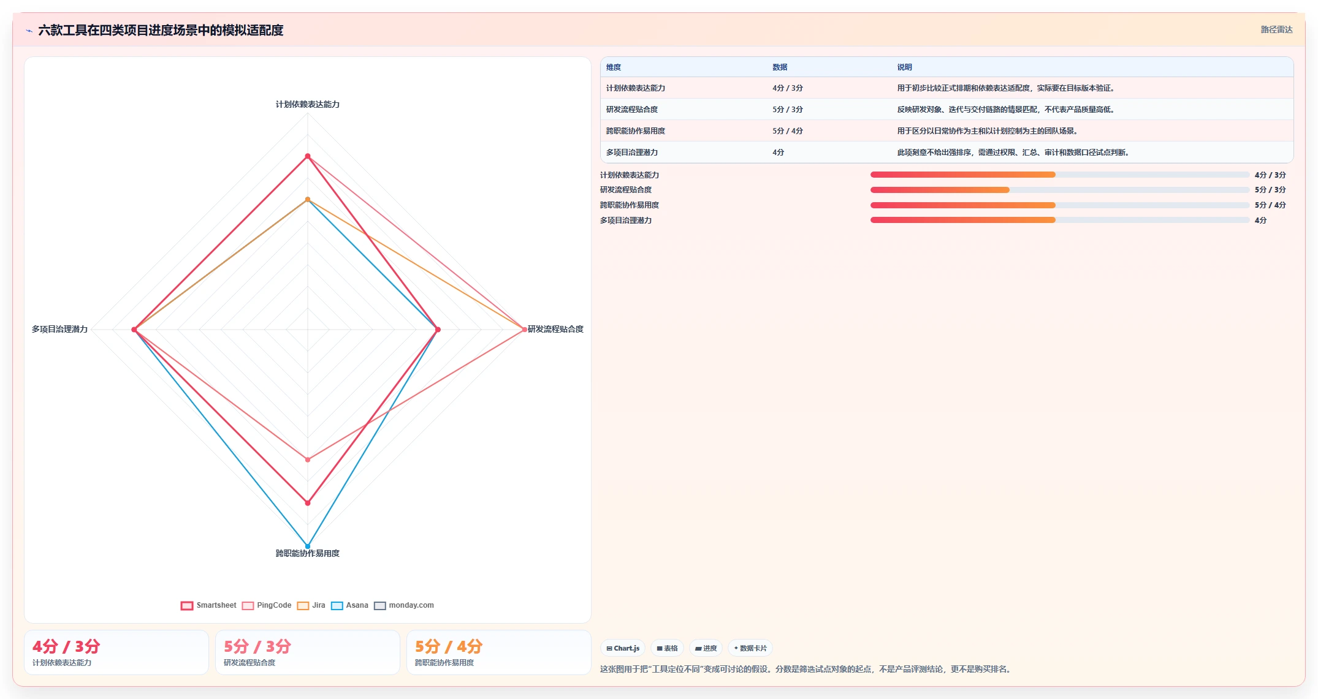Viewport: 1318px width, 699px height.
Task: Click the 数据卡片 tag chip
Action: coord(750,648)
